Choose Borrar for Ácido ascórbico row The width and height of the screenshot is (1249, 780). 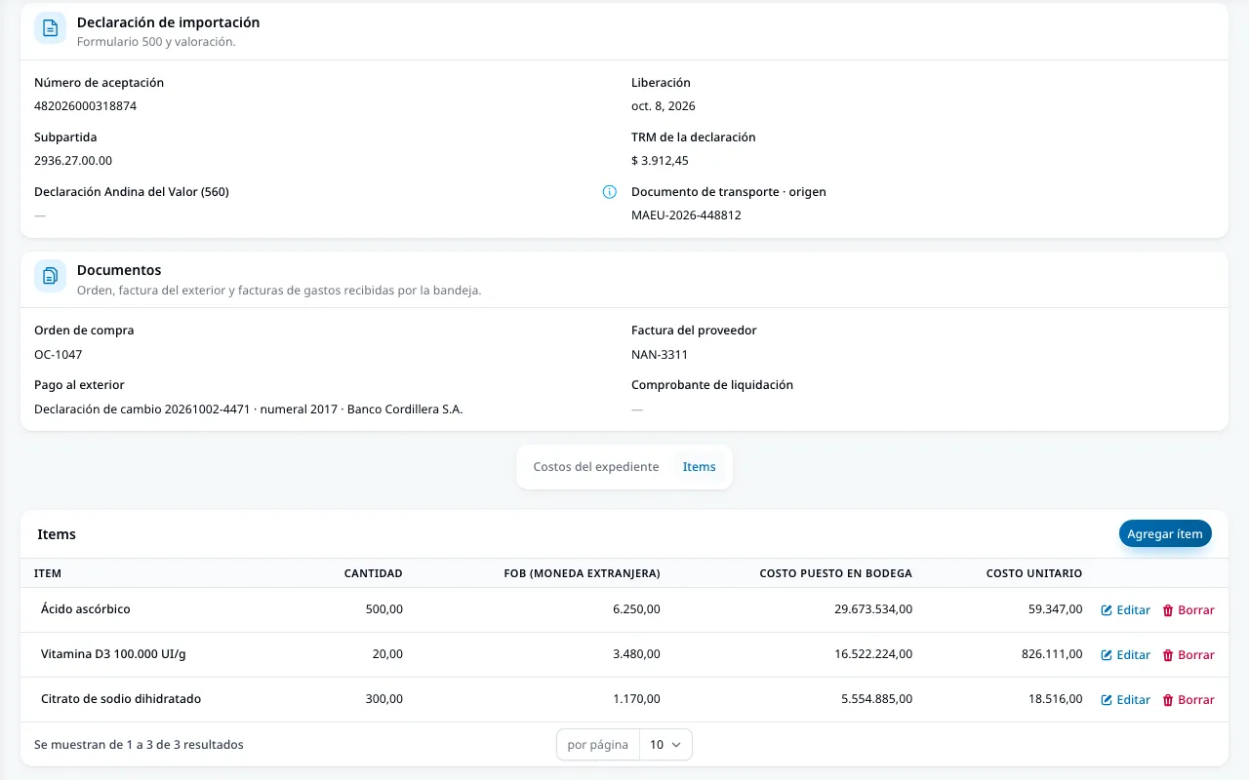pyautogui.click(x=1189, y=610)
